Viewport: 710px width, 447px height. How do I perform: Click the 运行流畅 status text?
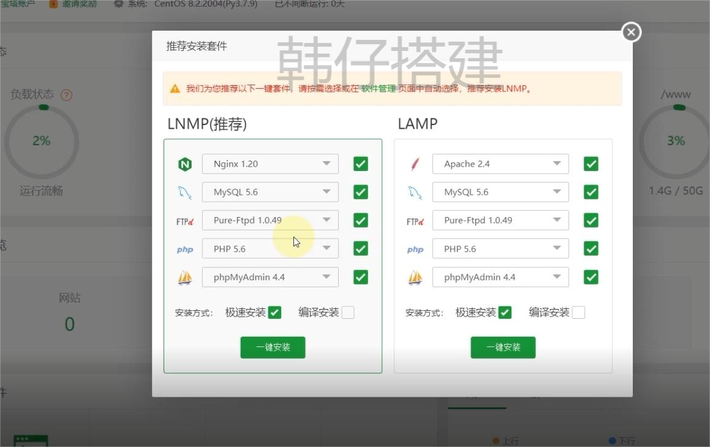[x=41, y=191]
